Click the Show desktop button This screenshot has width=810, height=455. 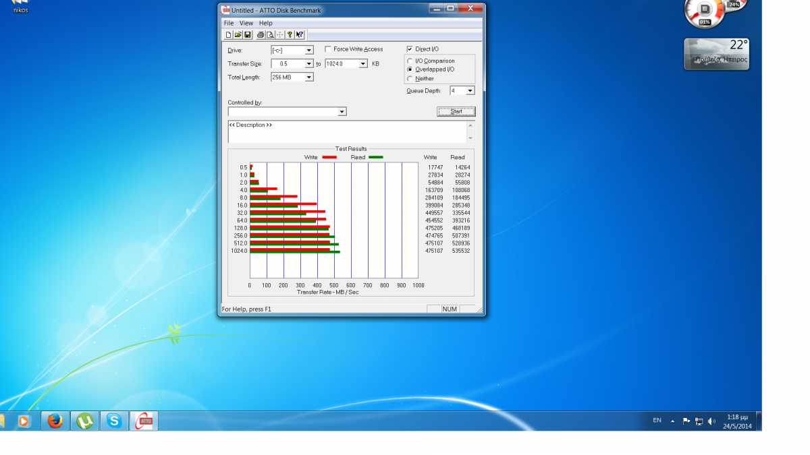coord(759,421)
